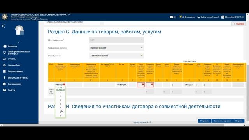
Task: Click red error badge on origin sign dropdown
Action: (64, 84)
